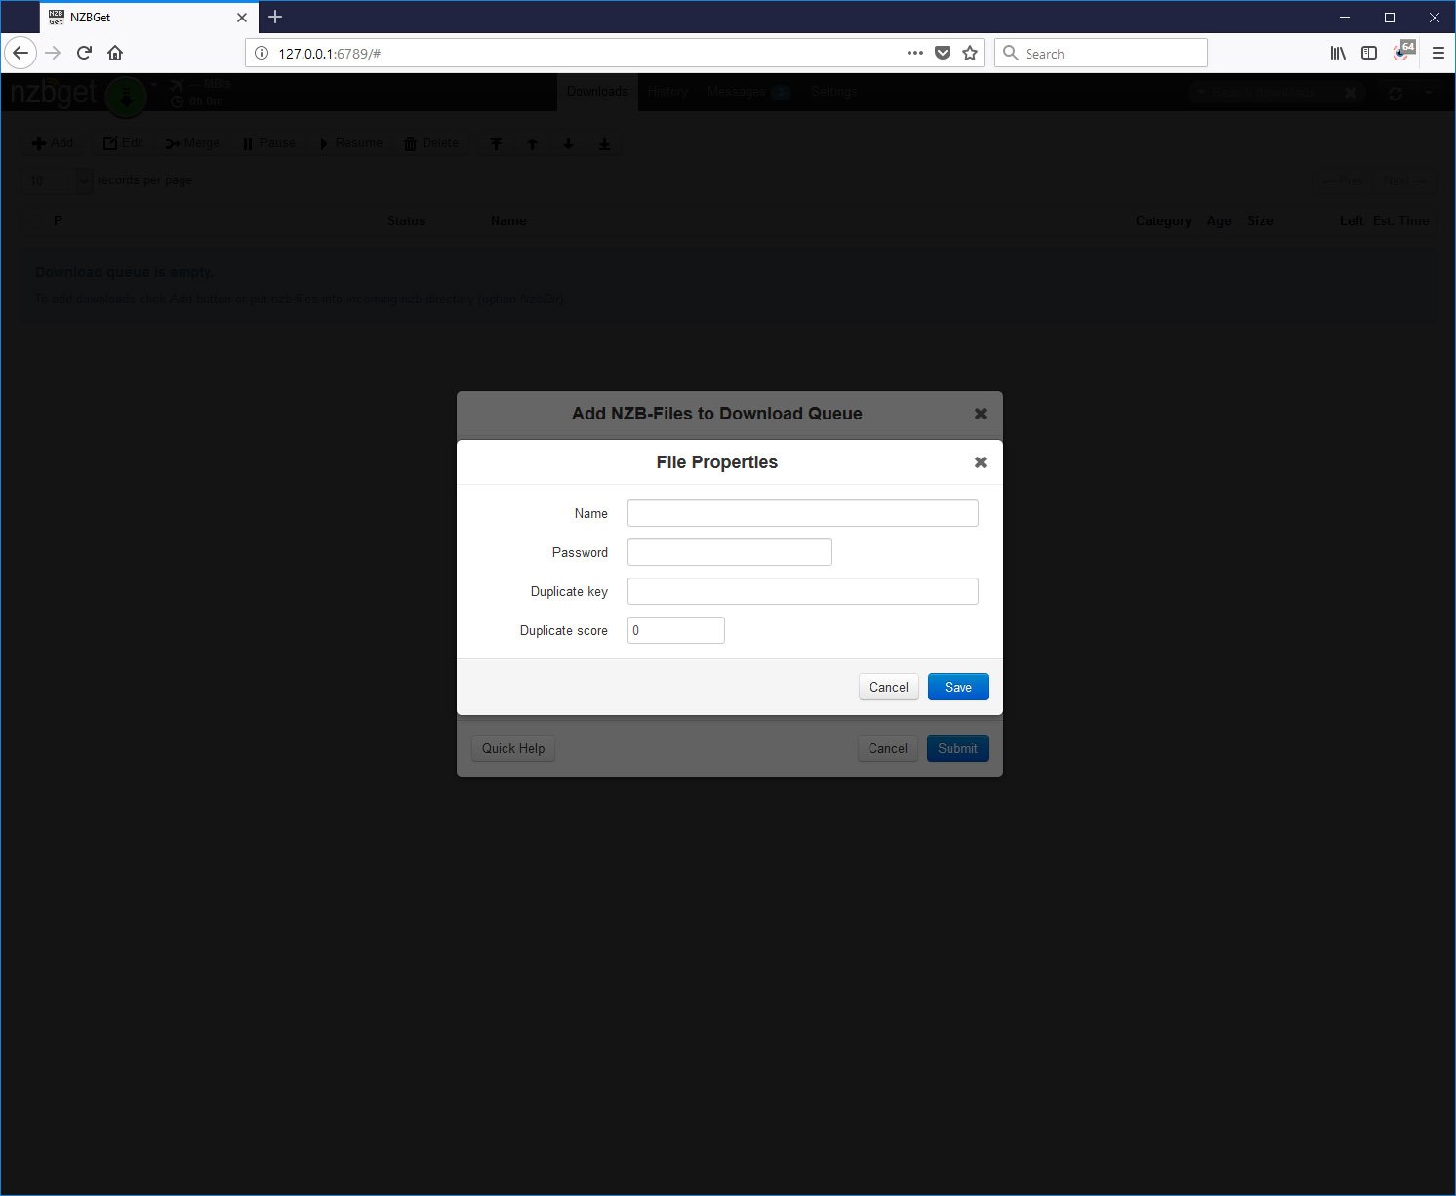Click the Next page button
Image resolution: width=1456 pixels, height=1196 pixels.
1404,181
